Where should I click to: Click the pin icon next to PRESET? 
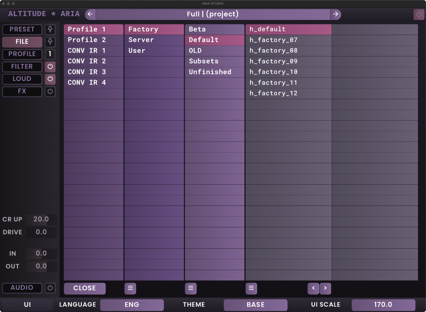tap(50, 29)
